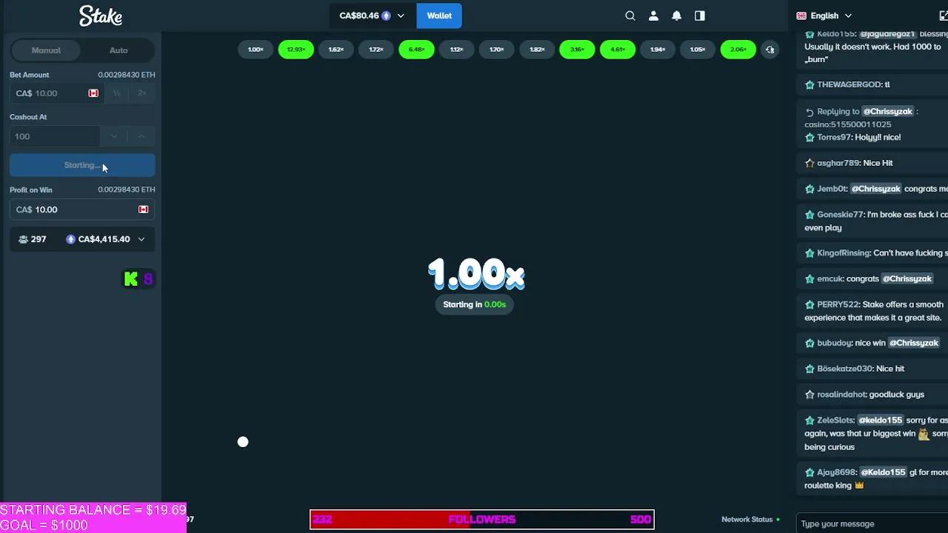948x533 pixels.
Task: Click the star badge beside Goneskie77
Action: click(x=810, y=215)
